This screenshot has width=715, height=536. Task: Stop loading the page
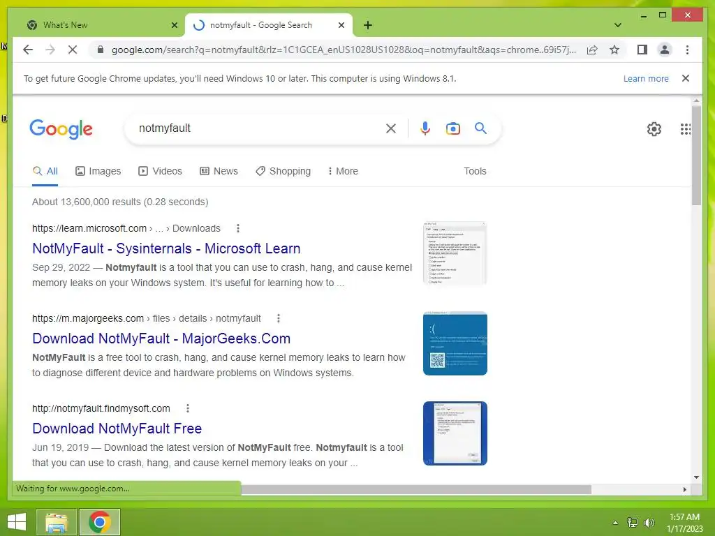[x=73, y=50]
